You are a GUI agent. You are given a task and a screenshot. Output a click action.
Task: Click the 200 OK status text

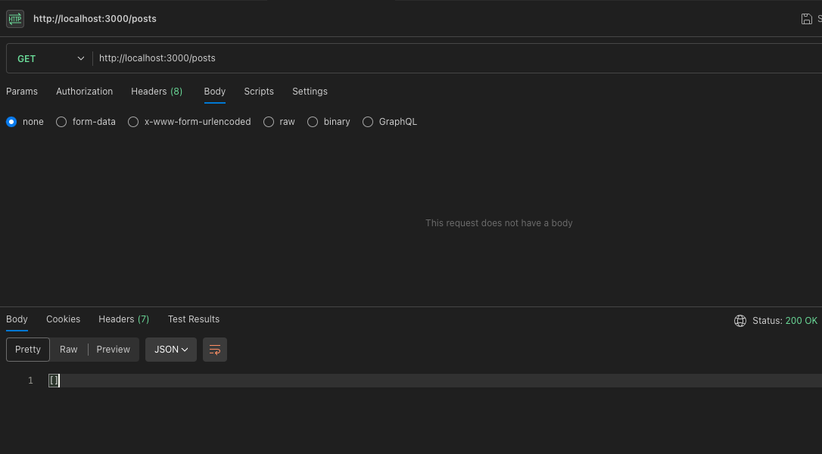point(801,321)
